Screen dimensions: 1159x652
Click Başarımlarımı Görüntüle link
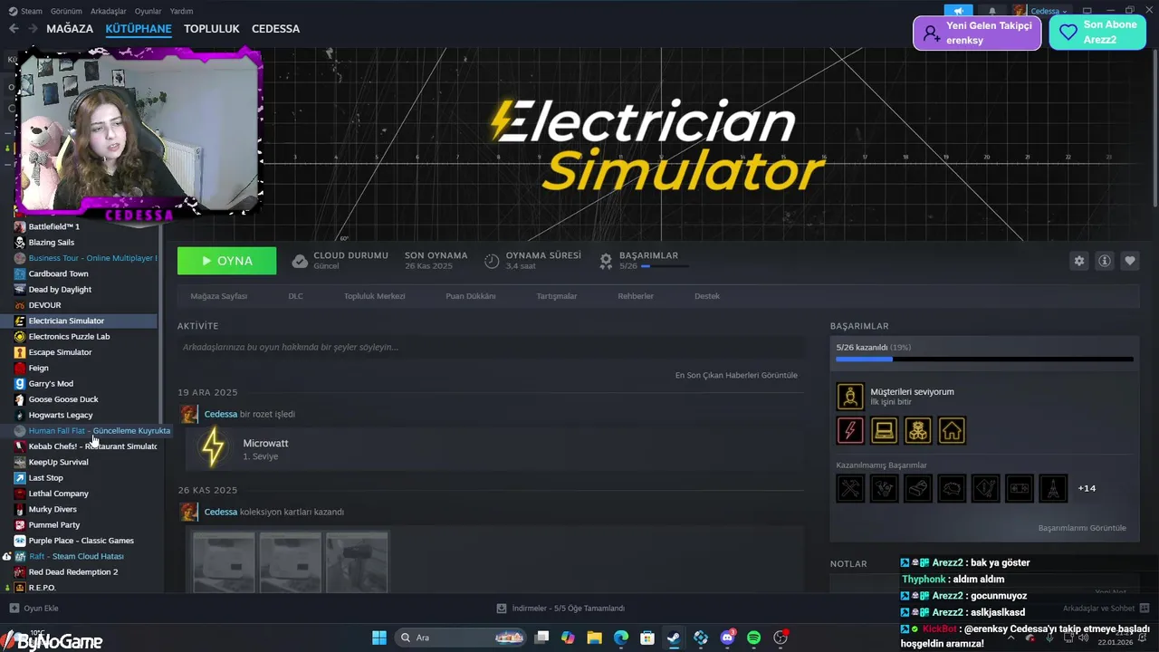click(x=1082, y=528)
